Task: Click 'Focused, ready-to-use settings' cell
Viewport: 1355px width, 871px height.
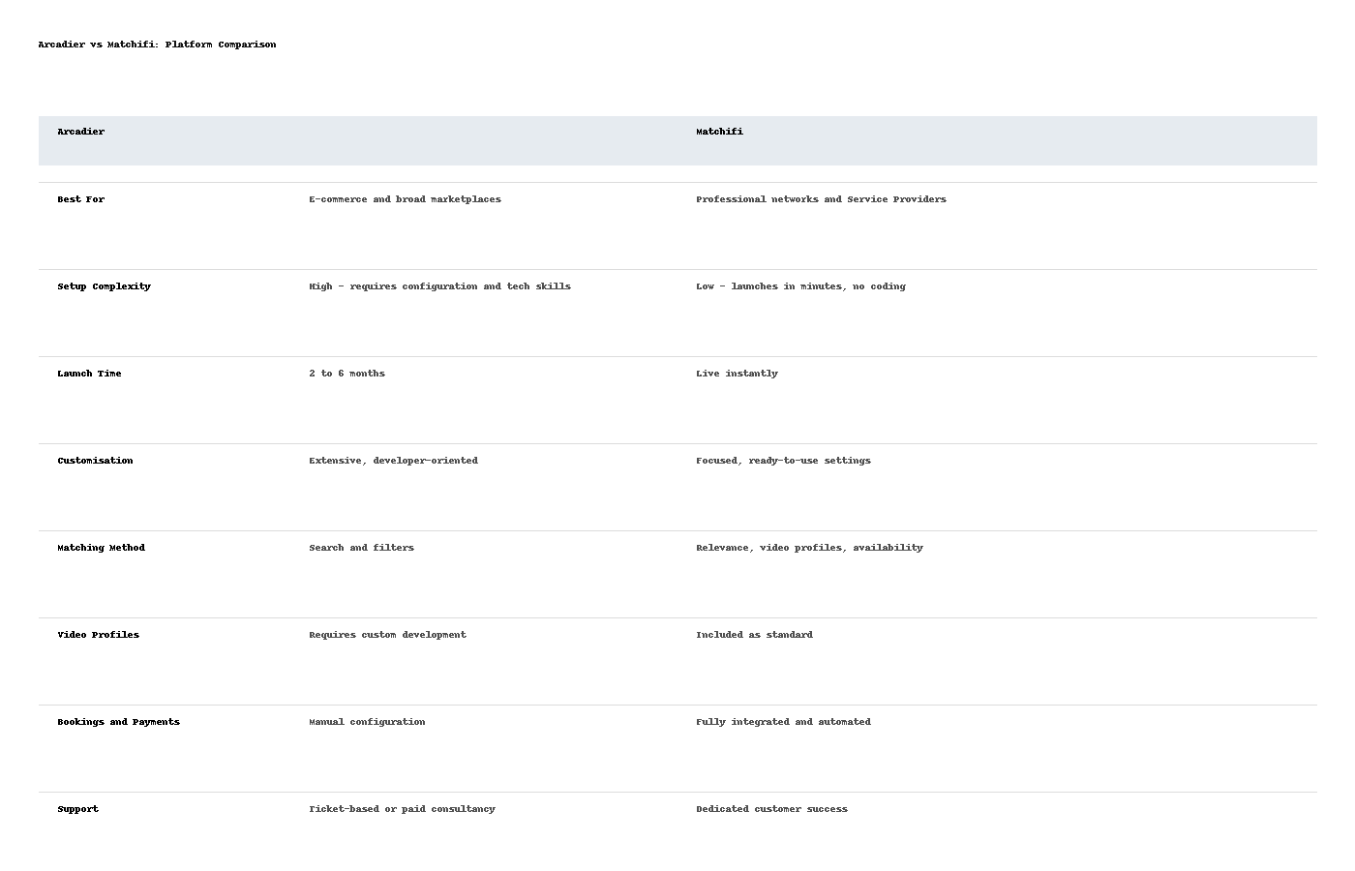Action: (783, 461)
